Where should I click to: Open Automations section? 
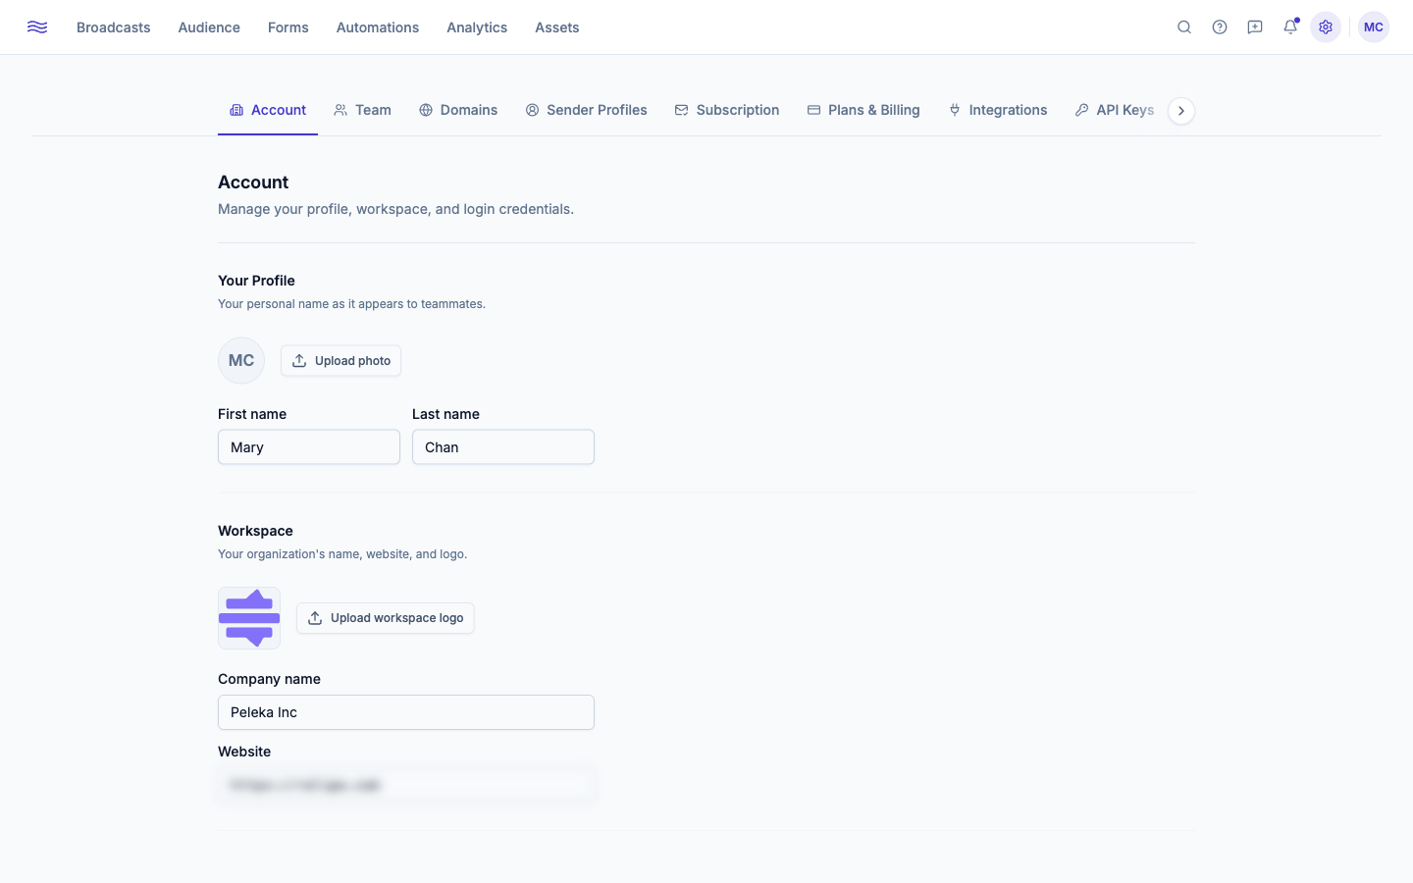pos(378,27)
